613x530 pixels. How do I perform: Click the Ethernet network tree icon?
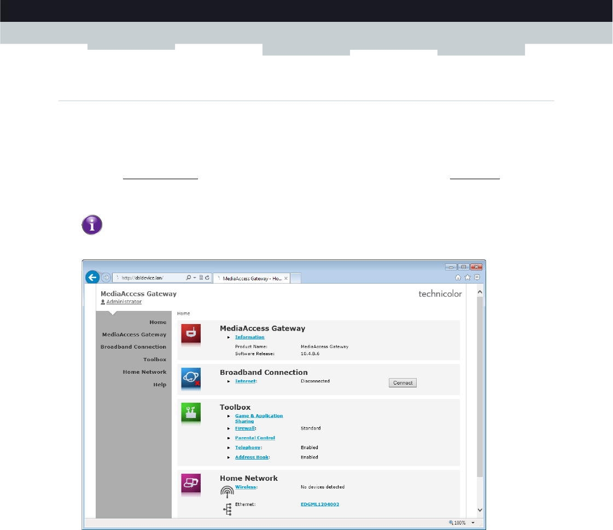tap(227, 509)
